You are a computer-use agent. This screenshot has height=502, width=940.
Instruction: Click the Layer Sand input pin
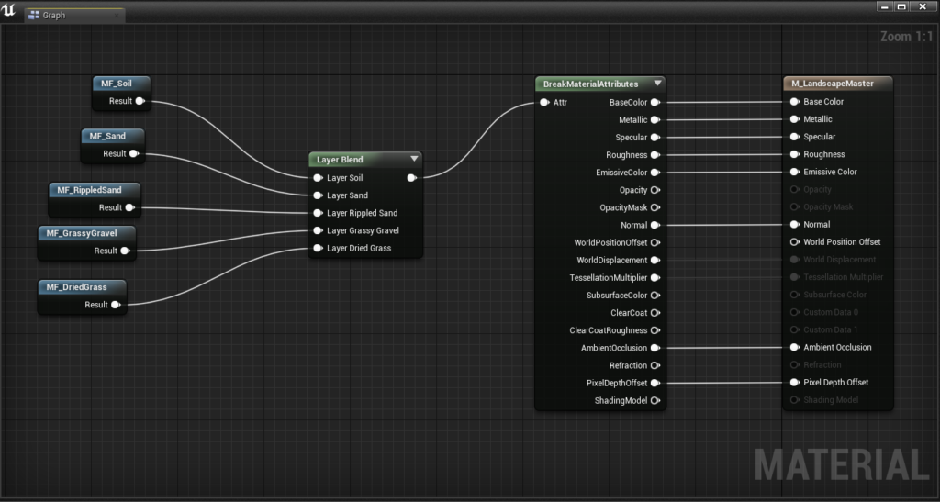[x=319, y=195]
